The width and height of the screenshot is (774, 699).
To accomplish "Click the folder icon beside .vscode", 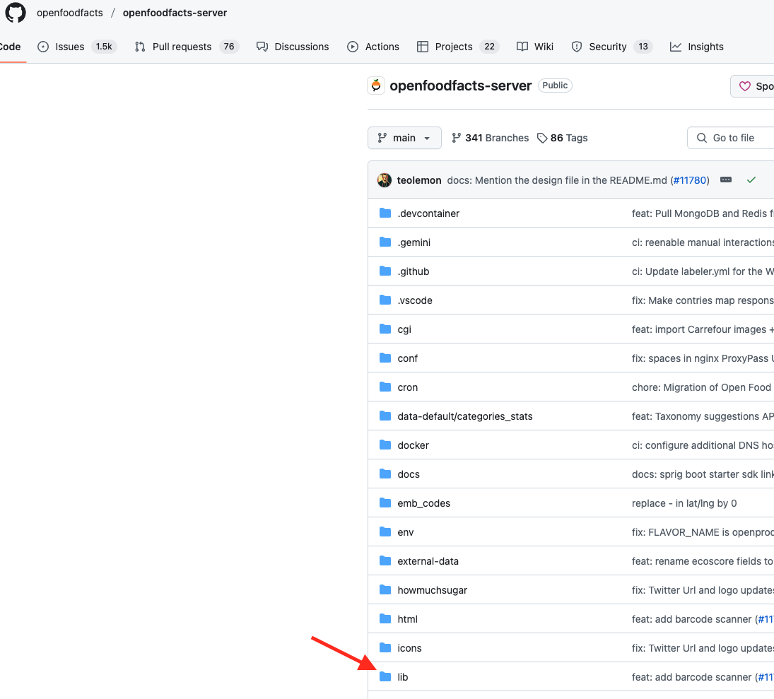I will pos(385,300).
